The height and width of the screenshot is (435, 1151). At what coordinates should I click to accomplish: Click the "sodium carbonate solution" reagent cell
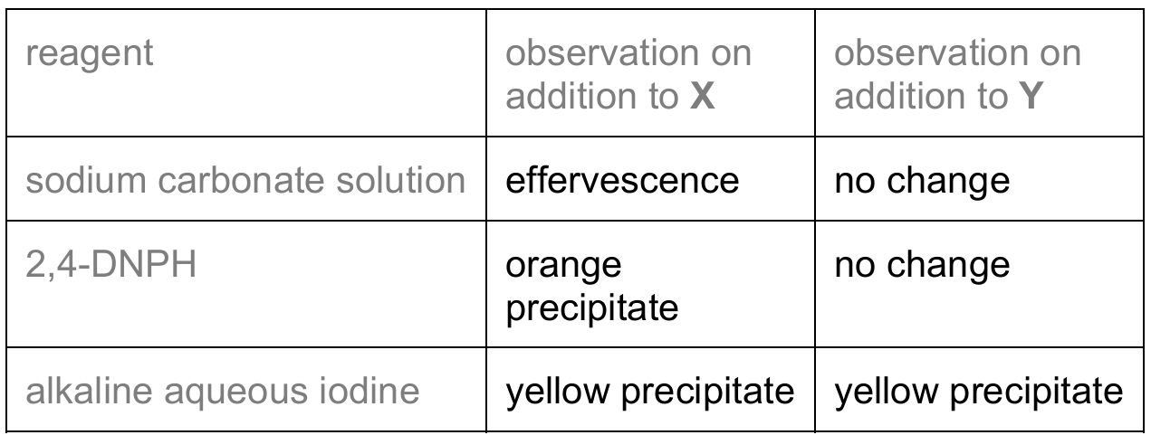(244, 180)
